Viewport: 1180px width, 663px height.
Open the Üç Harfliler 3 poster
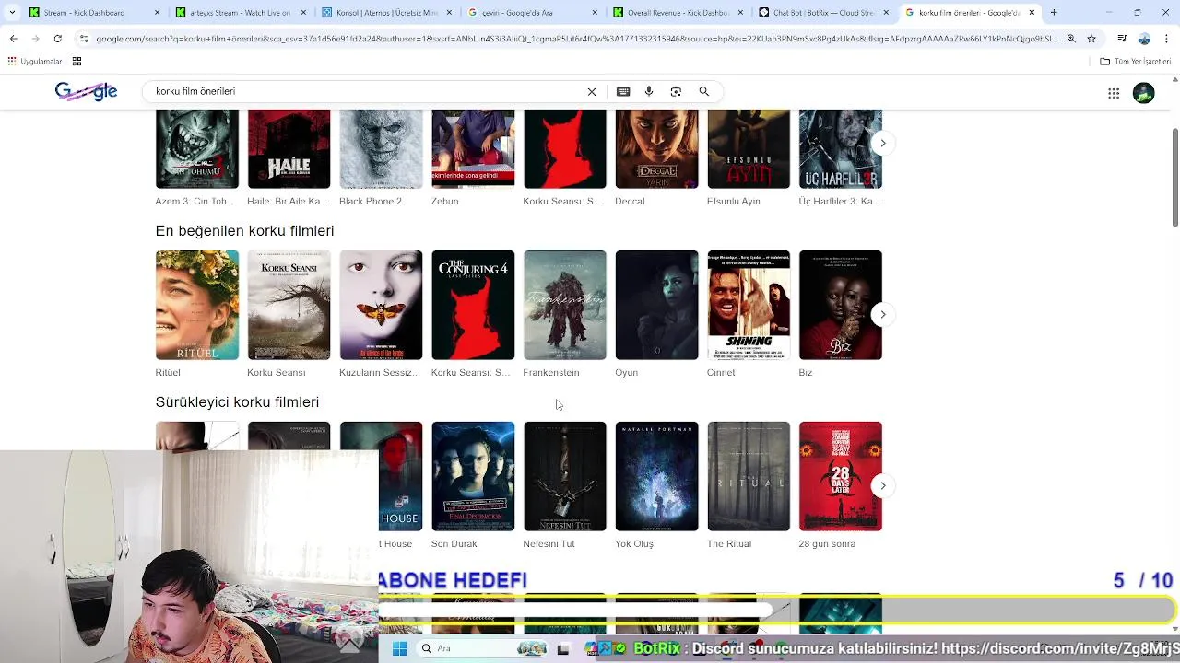[841, 149]
